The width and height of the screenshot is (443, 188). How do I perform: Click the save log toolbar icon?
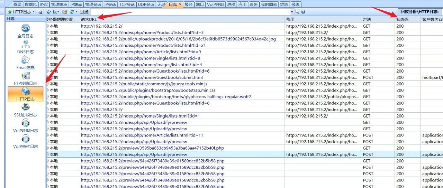(40, 12)
